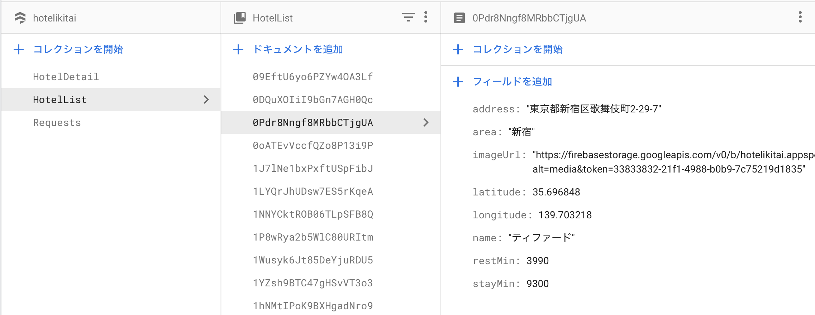Click the document icon beside 0Pdr8Nngf8MRbbCTjgUA
The image size is (815, 315).
pos(459,17)
